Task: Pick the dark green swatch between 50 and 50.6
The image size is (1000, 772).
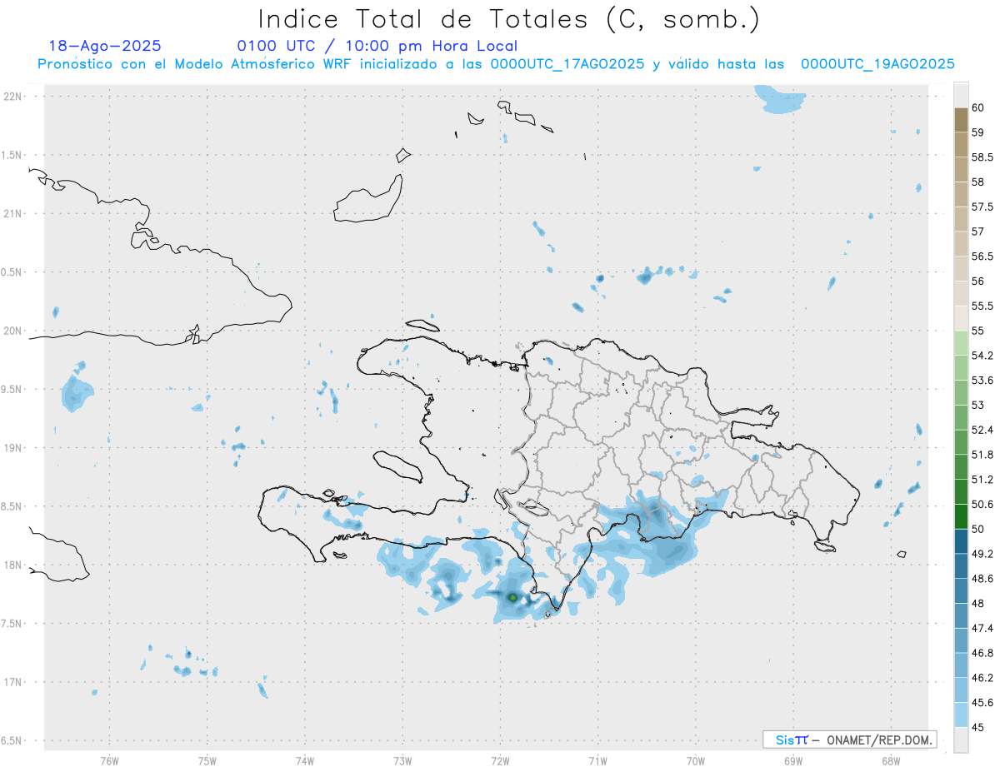Action: 961,516
